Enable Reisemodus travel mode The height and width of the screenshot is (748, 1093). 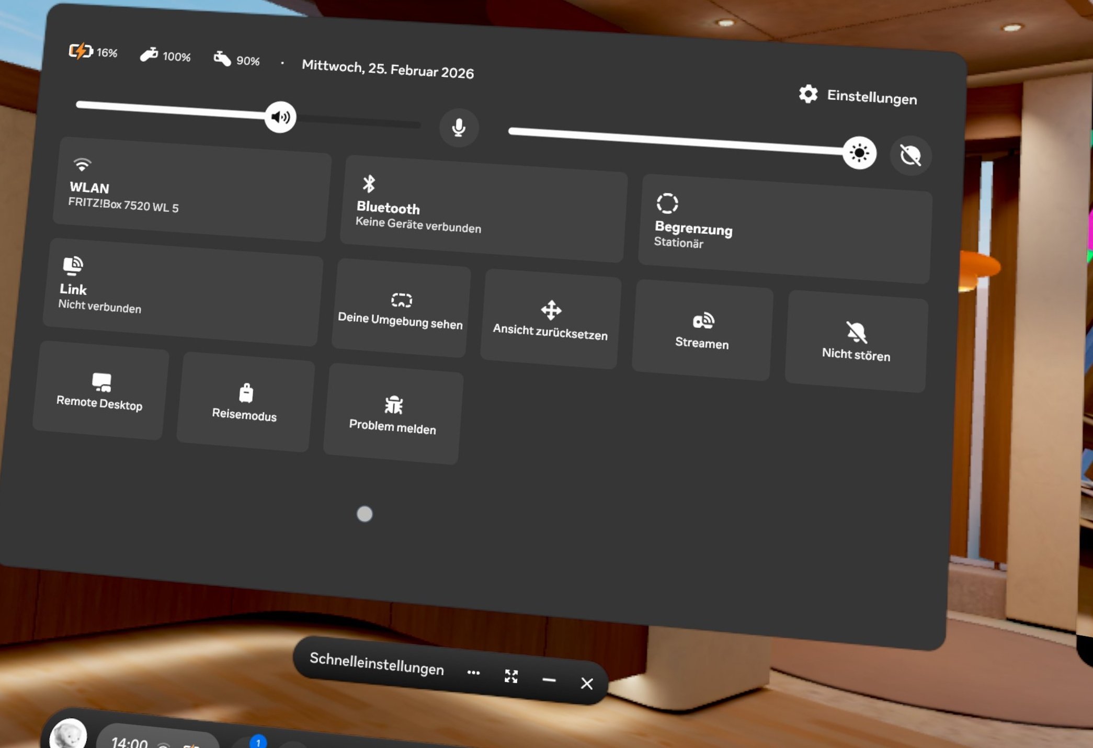point(245,402)
